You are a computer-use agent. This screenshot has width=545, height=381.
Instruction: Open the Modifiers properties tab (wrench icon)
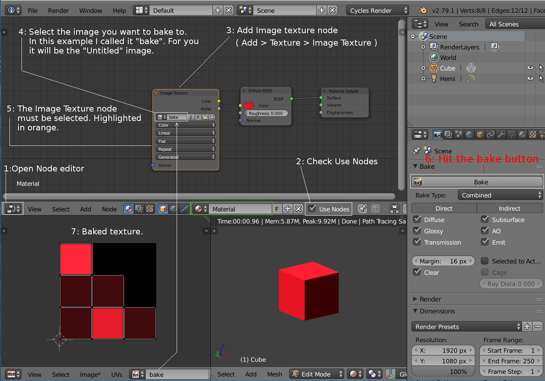point(501,135)
